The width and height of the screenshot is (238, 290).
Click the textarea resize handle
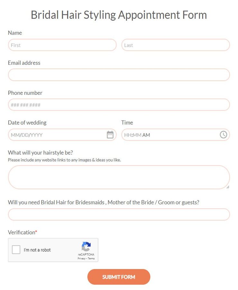(228, 187)
